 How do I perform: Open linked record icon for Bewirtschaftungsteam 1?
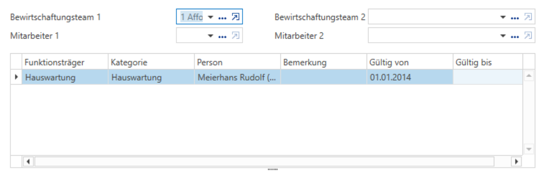click(235, 17)
